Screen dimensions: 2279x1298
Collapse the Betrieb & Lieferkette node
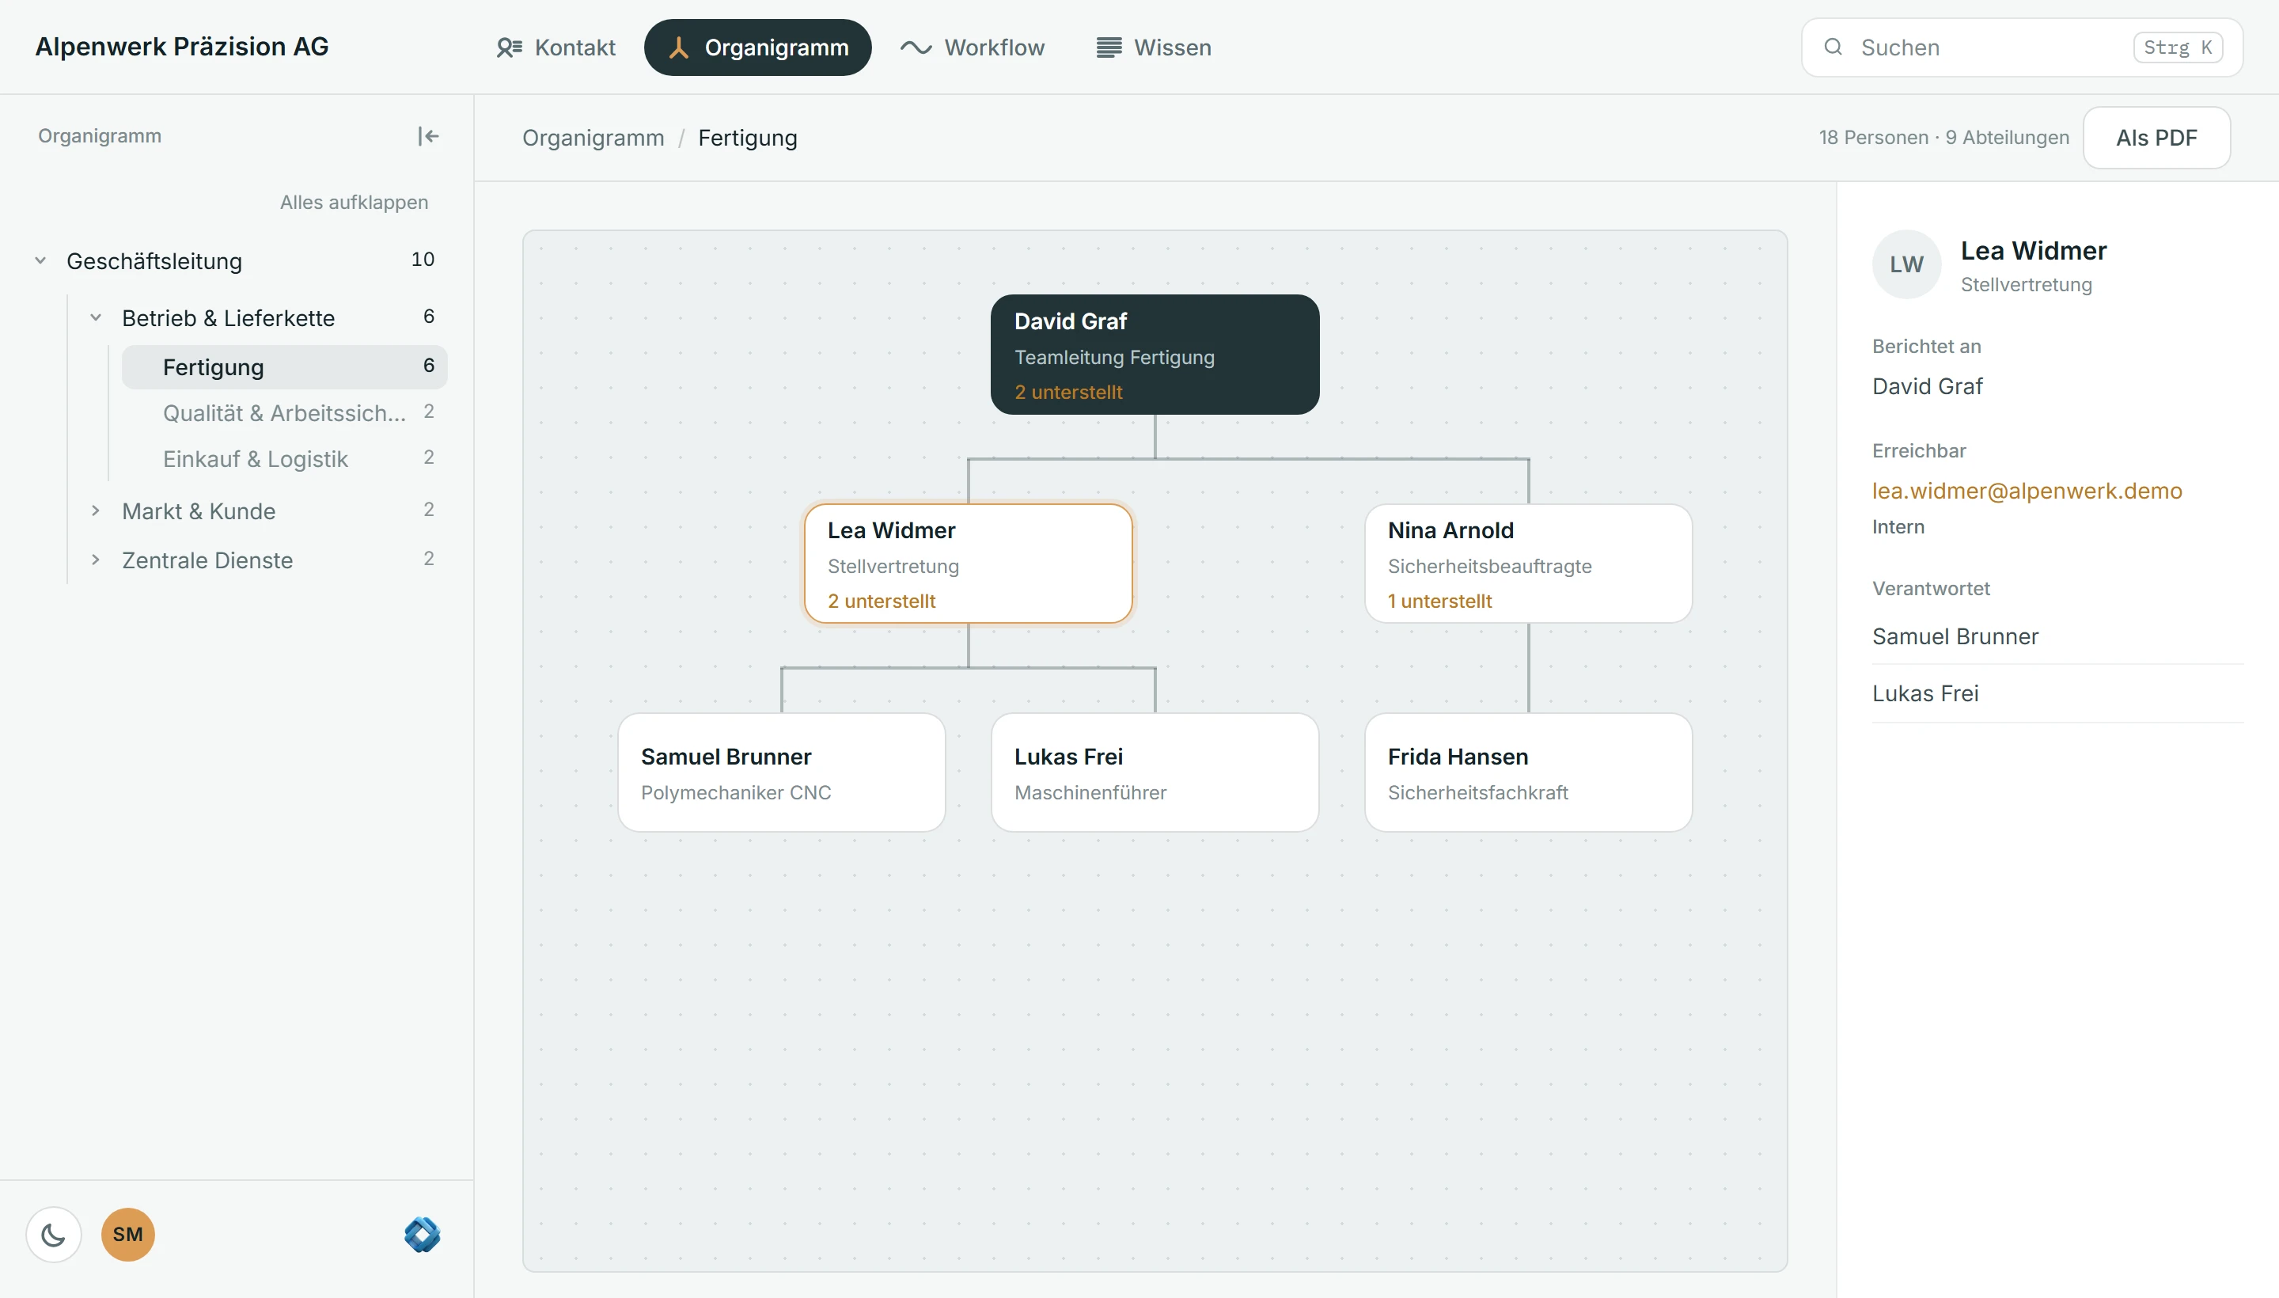(96, 317)
